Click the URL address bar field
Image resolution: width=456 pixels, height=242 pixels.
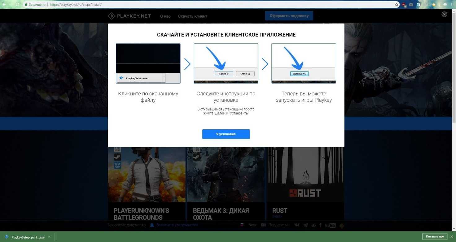coord(217,5)
